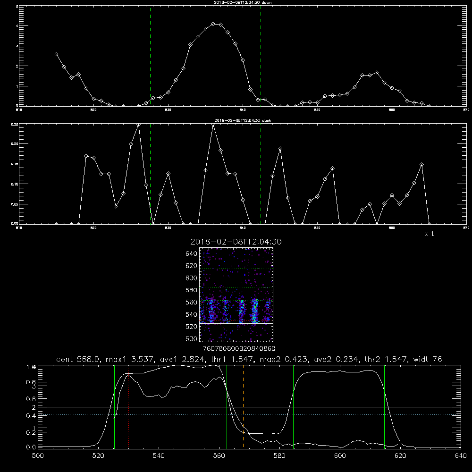Select the spectrogram image thumbnail
This screenshot has width=472, height=472.
[x=236, y=295]
